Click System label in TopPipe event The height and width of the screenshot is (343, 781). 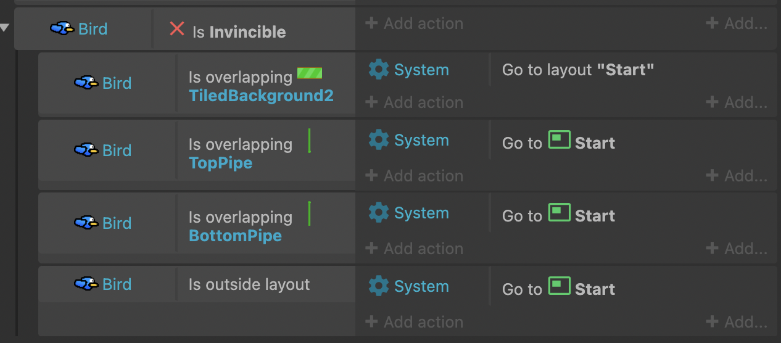(421, 141)
